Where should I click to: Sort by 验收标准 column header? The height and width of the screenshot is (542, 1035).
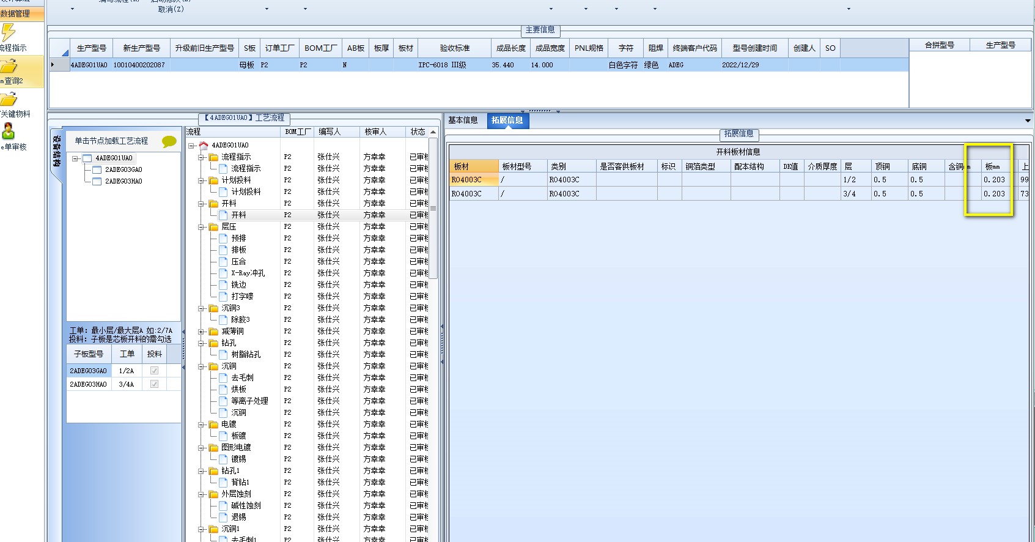click(x=455, y=48)
